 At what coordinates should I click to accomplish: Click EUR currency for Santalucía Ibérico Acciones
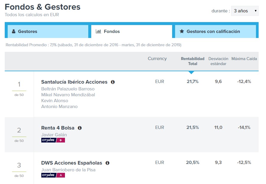pos(160,82)
